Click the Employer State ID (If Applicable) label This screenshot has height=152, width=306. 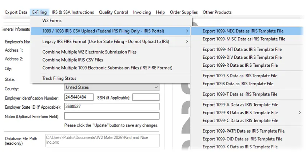pos(33,108)
